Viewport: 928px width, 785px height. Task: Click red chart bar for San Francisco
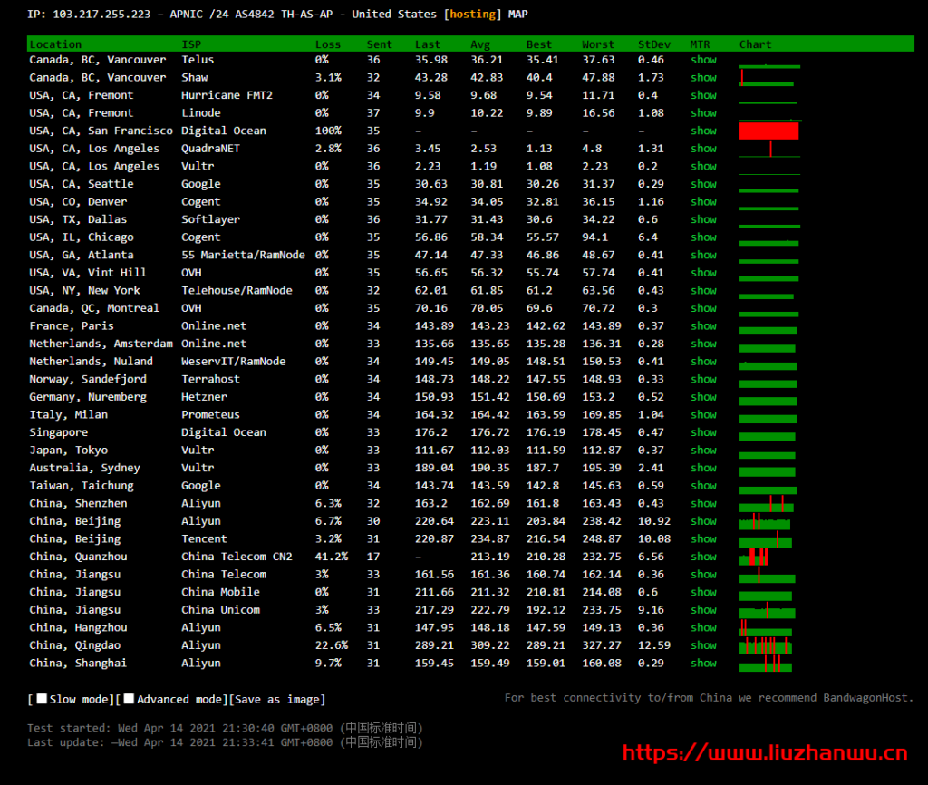tap(768, 131)
